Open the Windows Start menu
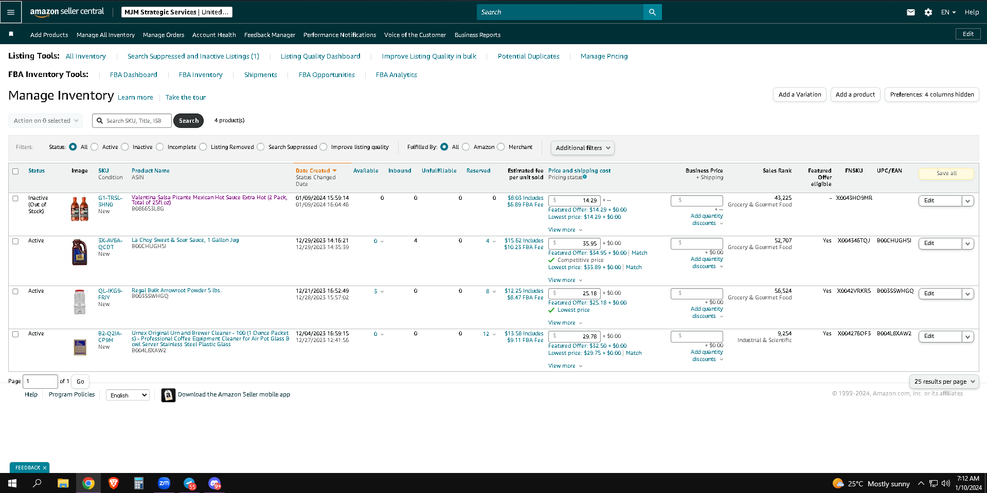The width and height of the screenshot is (987, 493). pos(12,483)
